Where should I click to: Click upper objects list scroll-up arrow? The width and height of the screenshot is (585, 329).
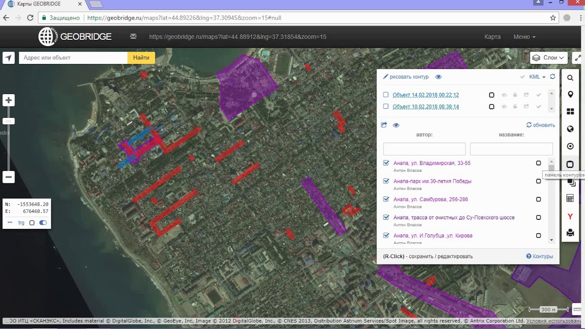click(x=552, y=93)
